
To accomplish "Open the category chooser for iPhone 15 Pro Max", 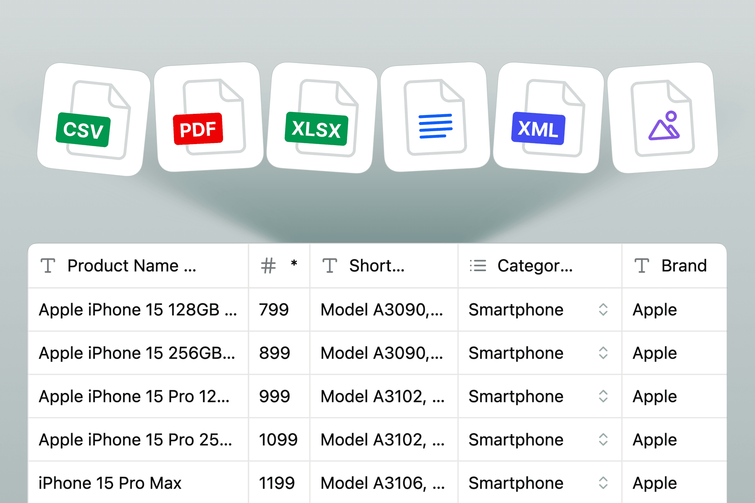I will [603, 482].
